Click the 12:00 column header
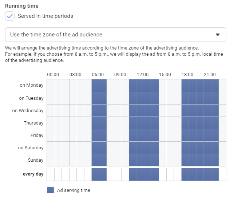The image size is (230, 197). point(143,75)
